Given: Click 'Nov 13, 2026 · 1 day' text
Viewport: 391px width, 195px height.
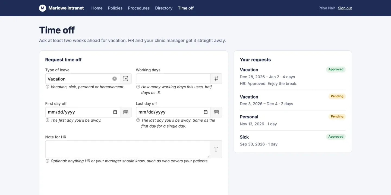Looking at the screenshot, I should (258, 124).
